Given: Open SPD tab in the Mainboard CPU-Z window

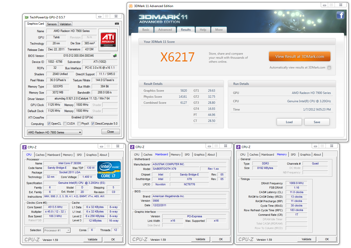Looking at the screenshot, I should coord(187,155).
